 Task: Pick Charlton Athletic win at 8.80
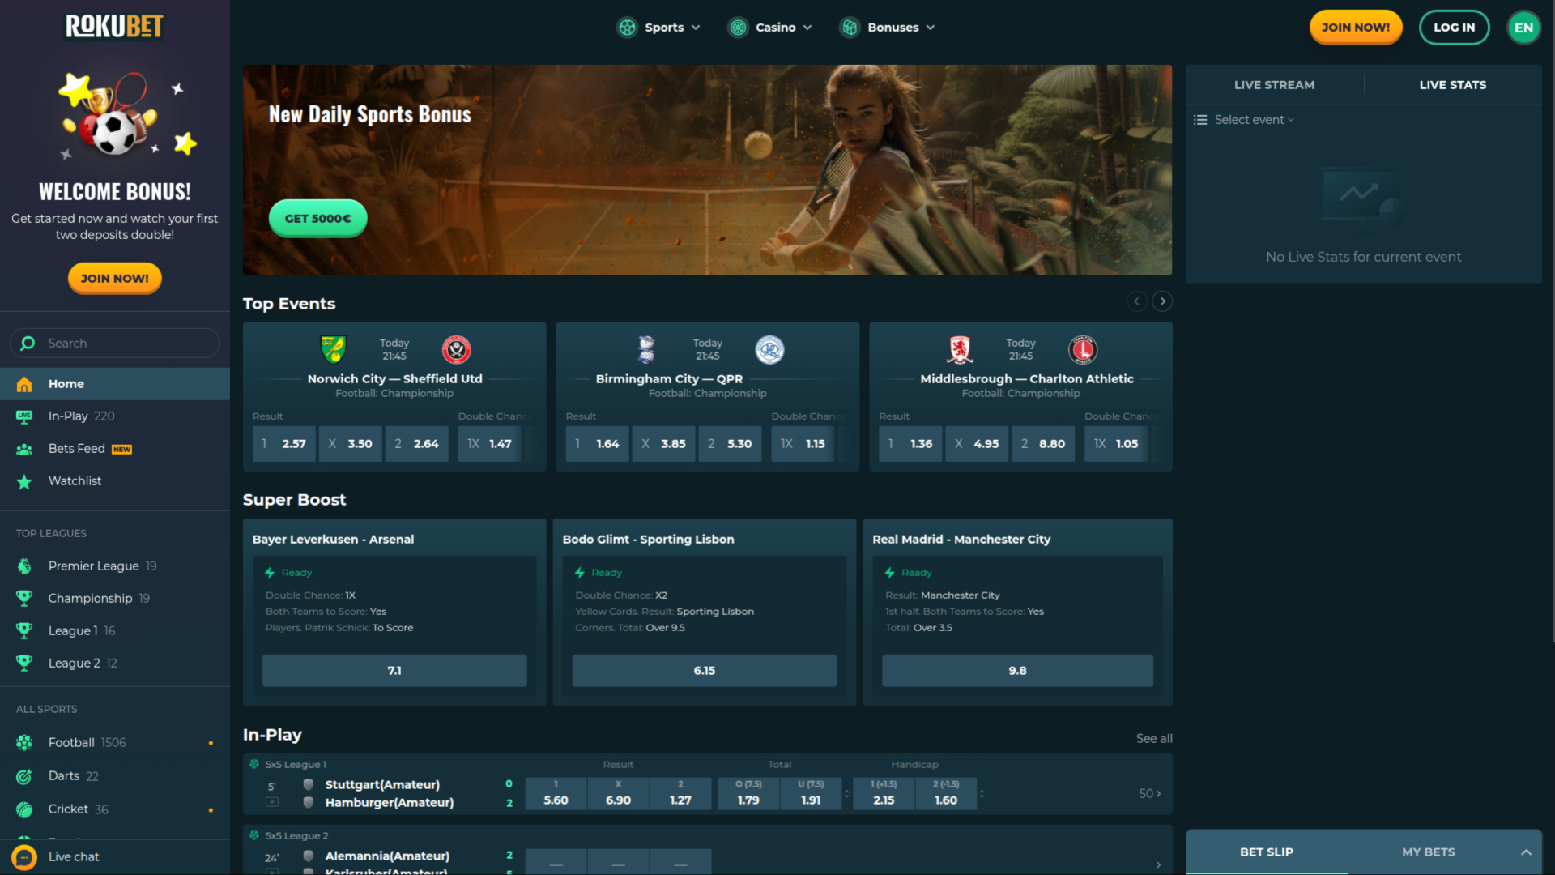1043,444
